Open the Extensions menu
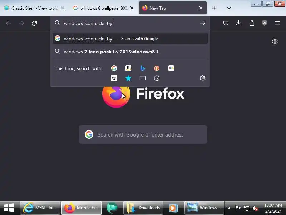 point(252,23)
